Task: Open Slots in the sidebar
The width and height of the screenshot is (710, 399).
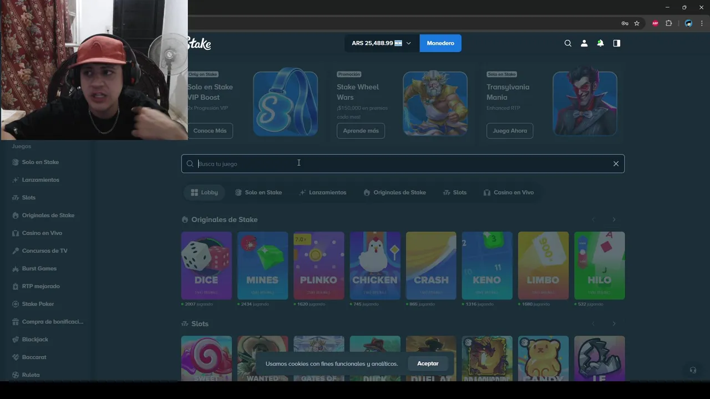Action: [23, 197]
